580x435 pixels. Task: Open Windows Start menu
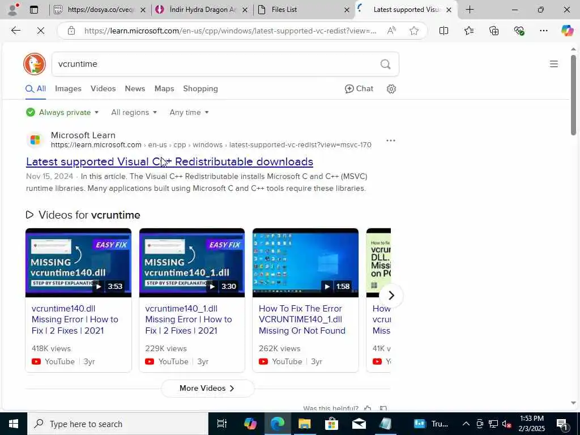(x=14, y=424)
